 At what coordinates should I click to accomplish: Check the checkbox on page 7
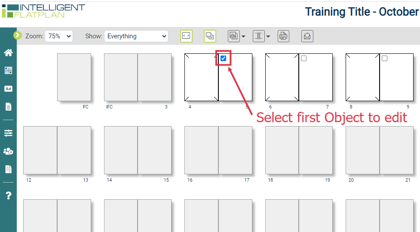pyautogui.click(x=304, y=58)
